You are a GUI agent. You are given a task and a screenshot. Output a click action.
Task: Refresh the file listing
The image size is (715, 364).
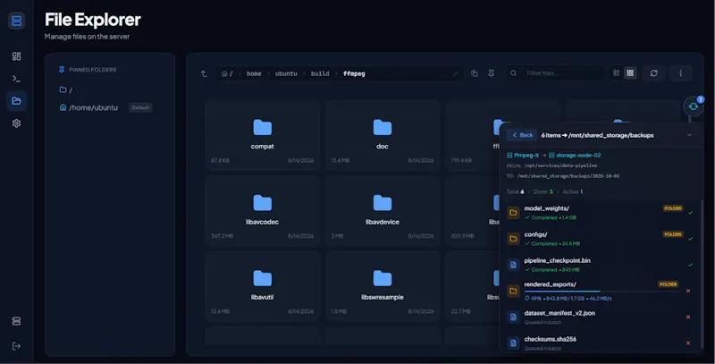(x=654, y=73)
